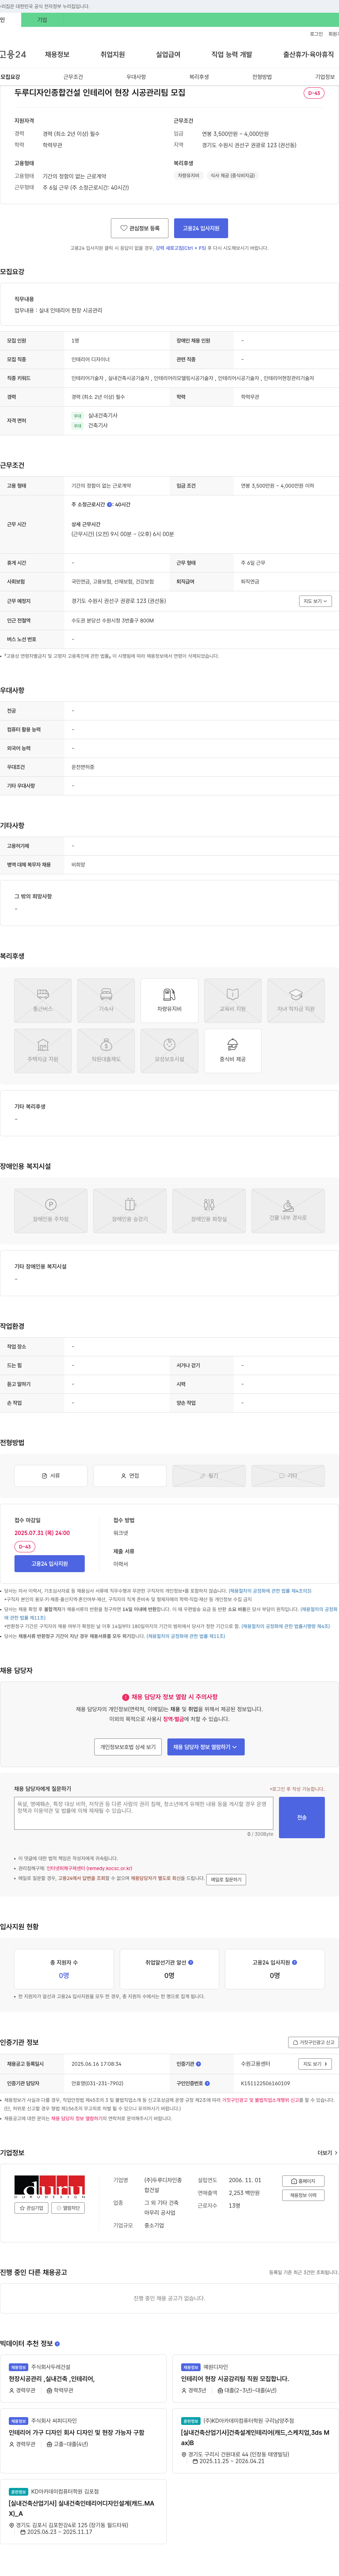The image size is (339, 2576).
Task: Click top 고용24 입사지원 button
Action: tap(201, 228)
